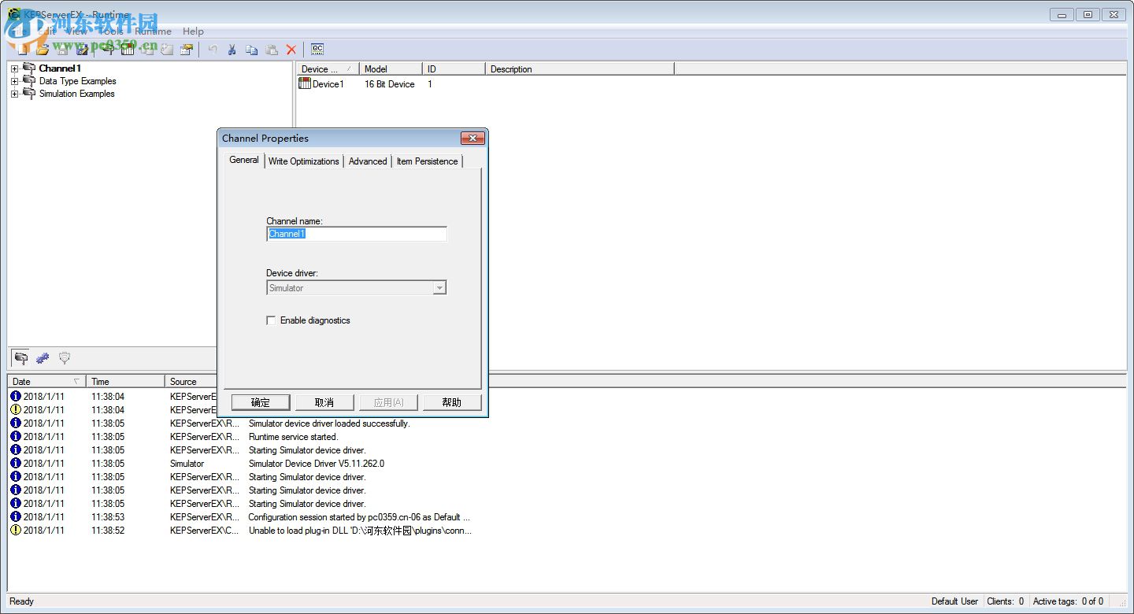Click the ID column header

(x=454, y=69)
